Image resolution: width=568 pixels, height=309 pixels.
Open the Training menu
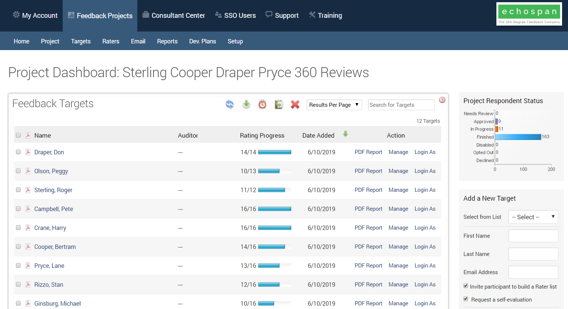325,15
